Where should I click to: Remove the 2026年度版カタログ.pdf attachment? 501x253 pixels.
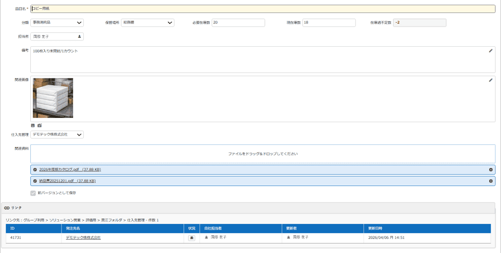point(491,170)
